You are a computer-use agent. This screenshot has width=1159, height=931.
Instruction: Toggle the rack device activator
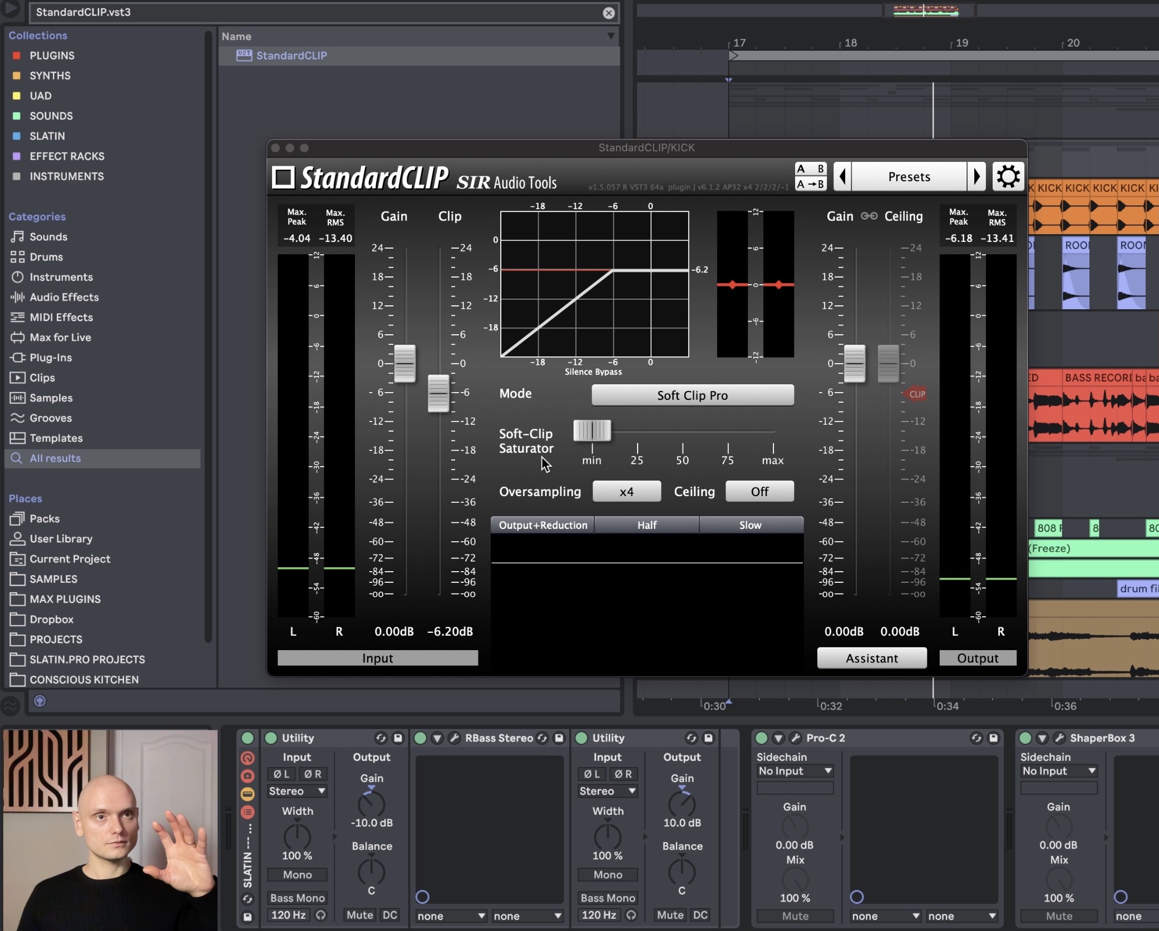(x=248, y=738)
